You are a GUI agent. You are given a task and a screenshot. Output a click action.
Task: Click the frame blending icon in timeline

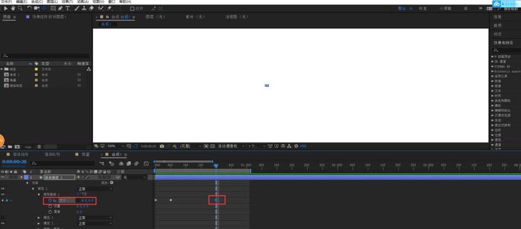pos(129,163)
